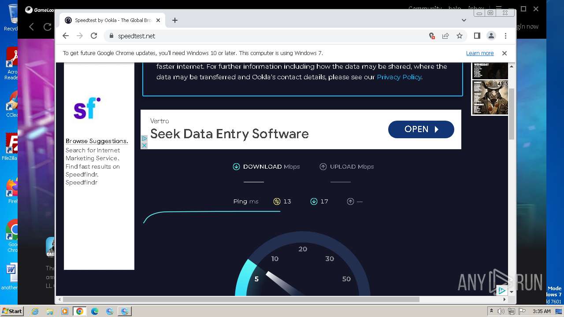Open the Windows Start menu
Screen dimensions: 564x317
tap(12, 311)
